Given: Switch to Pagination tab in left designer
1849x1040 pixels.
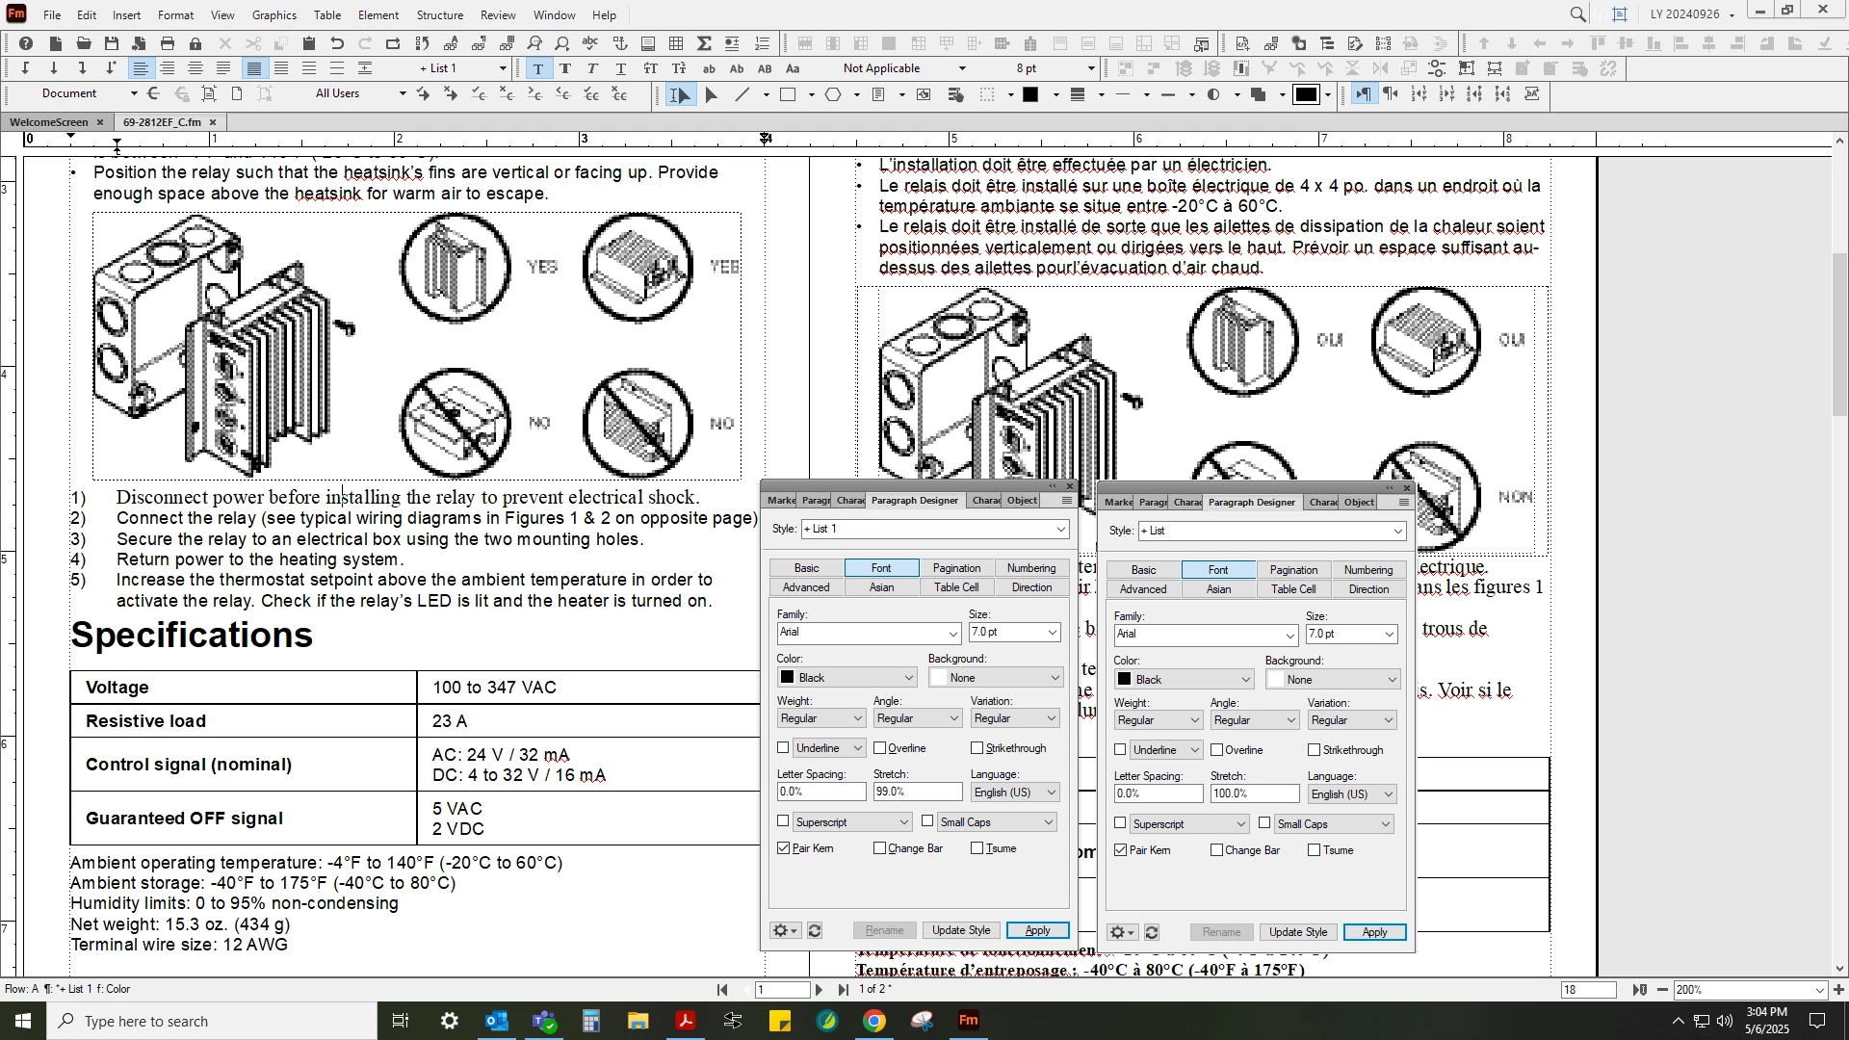Looking at the screenshot, I should [956, 568].
